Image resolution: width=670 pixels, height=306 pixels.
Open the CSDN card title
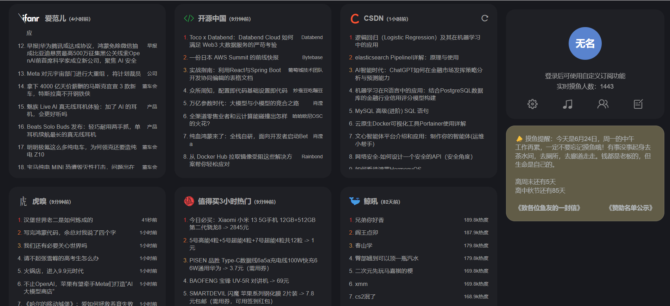(373, 18)
